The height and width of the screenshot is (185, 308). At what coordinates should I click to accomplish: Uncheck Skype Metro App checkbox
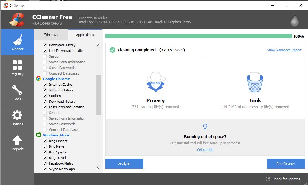click(45, 169)
